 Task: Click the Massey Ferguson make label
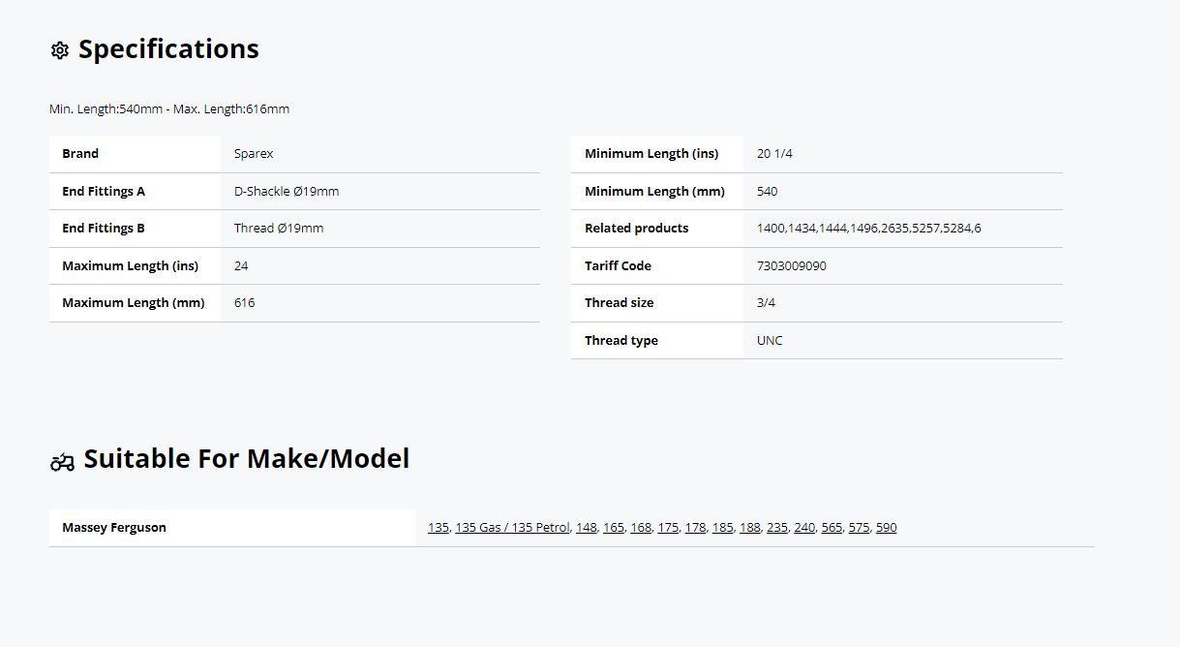(x=114, y=528)
